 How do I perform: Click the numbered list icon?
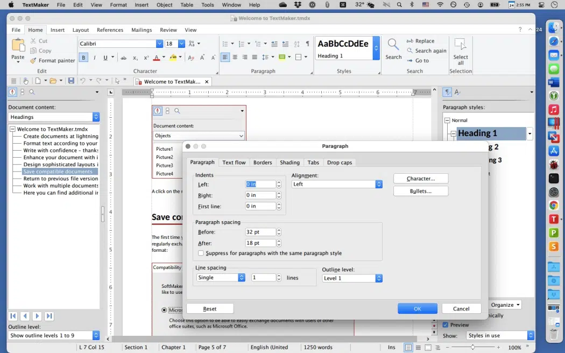[242, 44]
